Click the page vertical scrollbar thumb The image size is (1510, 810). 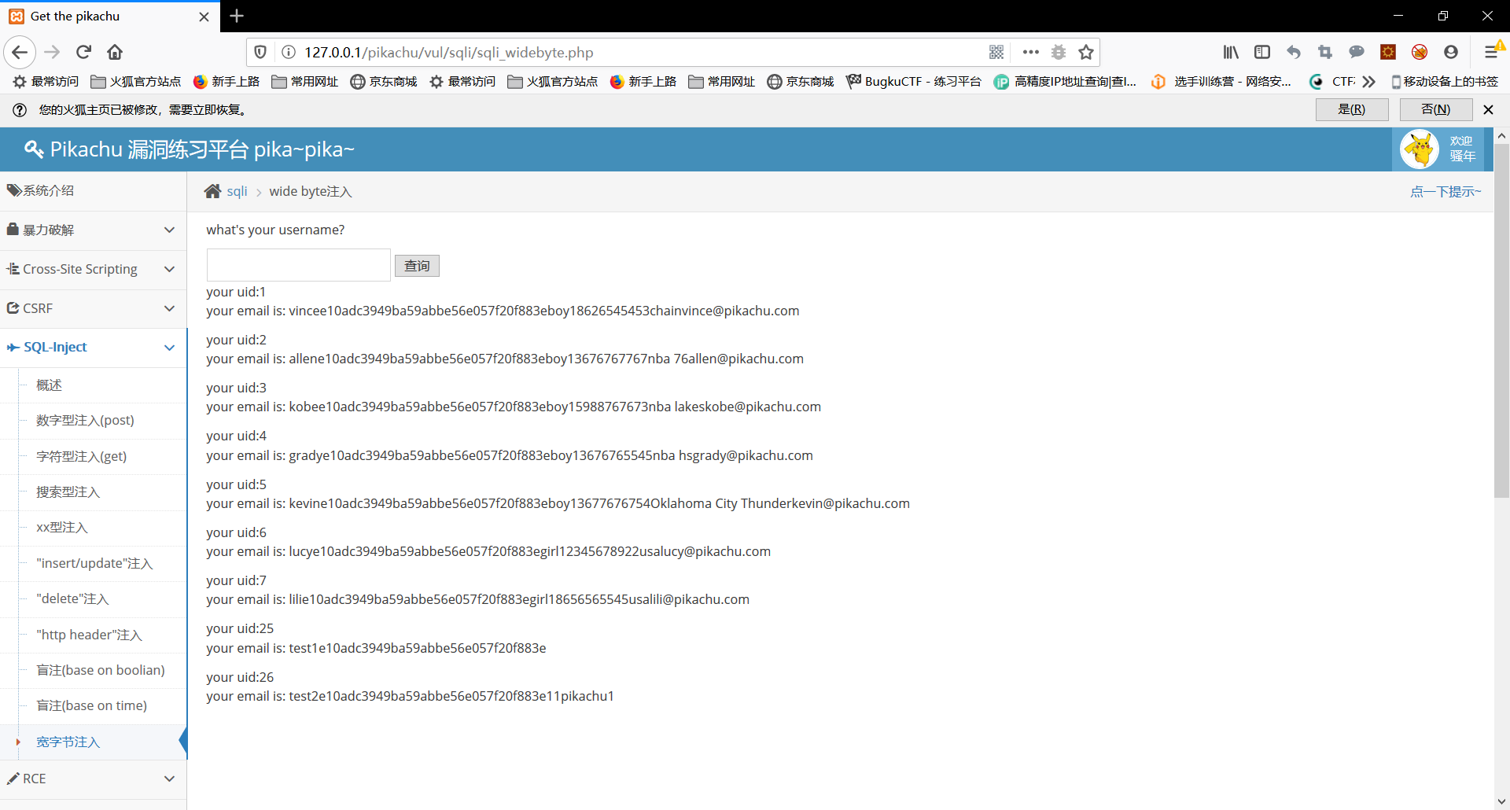pos(1501,321)
